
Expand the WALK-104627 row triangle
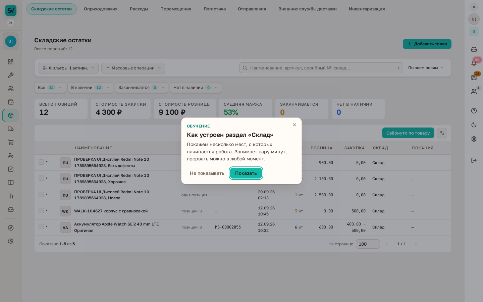point(47,210)
